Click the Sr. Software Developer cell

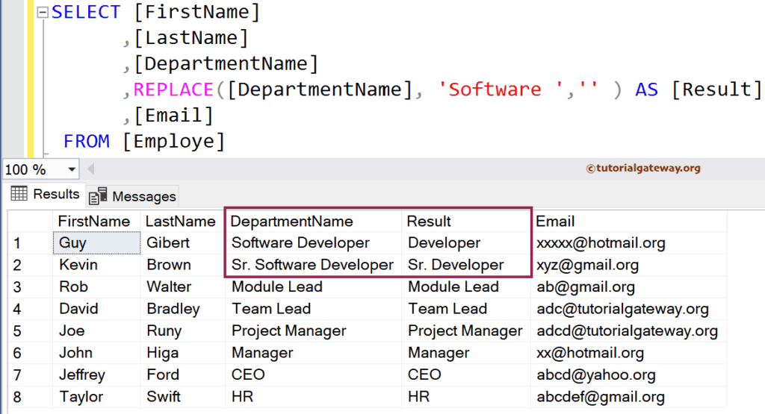pyautogui.click(x=313, y=265)
